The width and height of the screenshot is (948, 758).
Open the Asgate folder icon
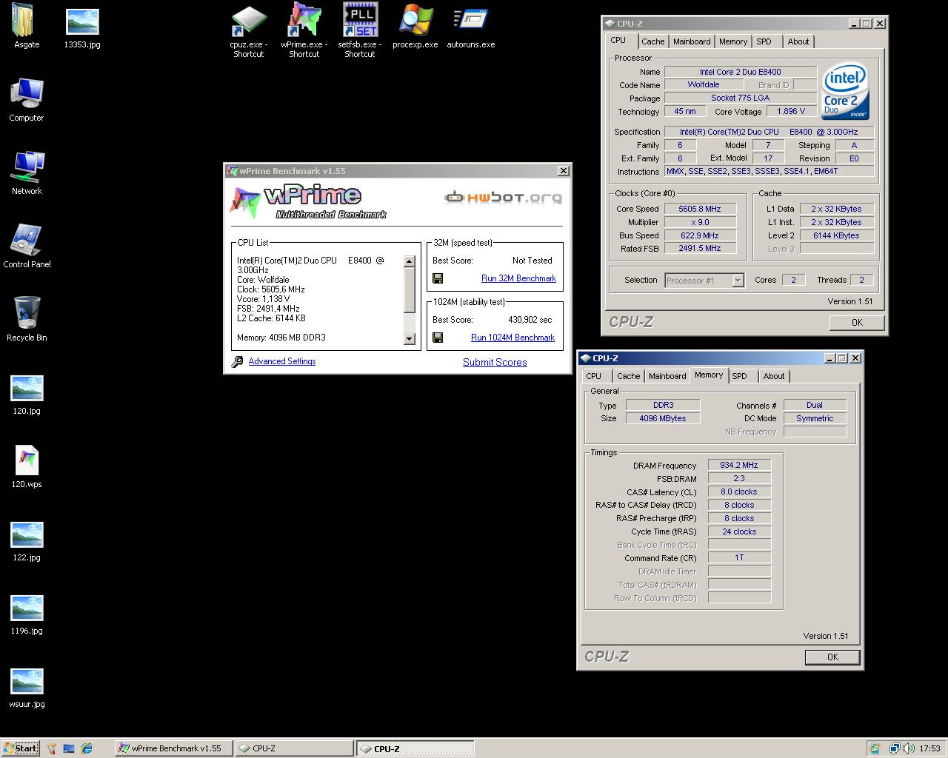tap(27, 27)
